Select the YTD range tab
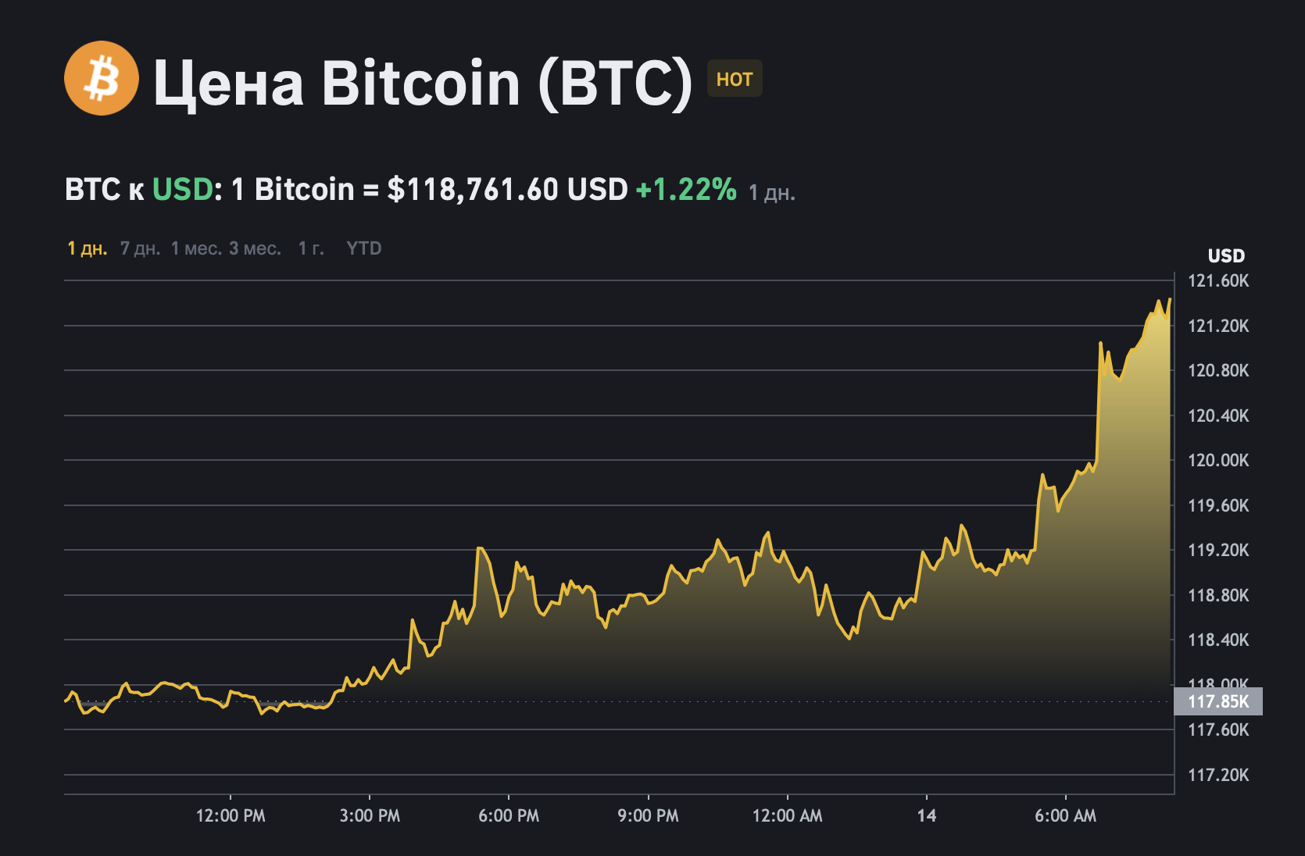Screen dimensions: 1305x856 [364, 248]
